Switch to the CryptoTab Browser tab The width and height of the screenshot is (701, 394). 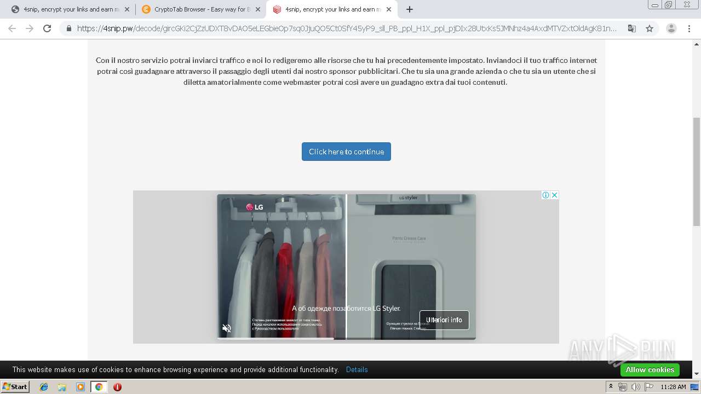pos(200,9)
